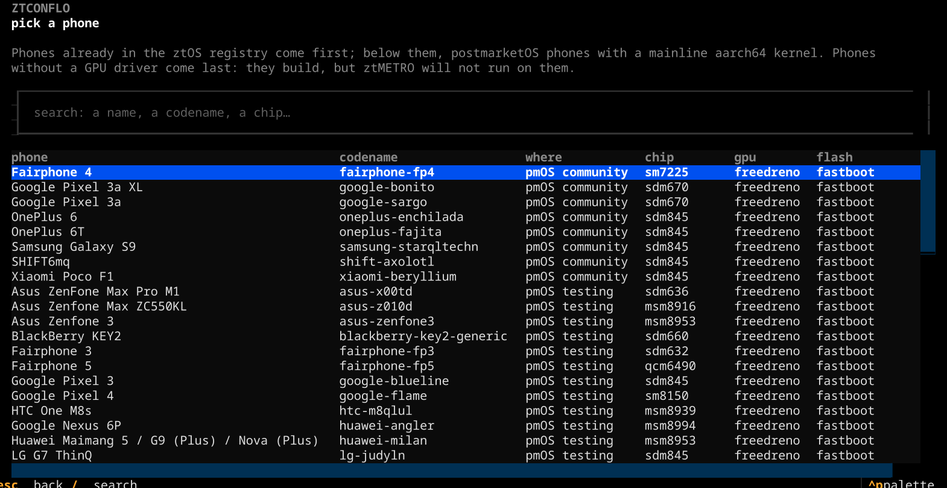Viewport: 947px width, 488px height.
Task: Click the chip column header
Action: tap(659, 157)
